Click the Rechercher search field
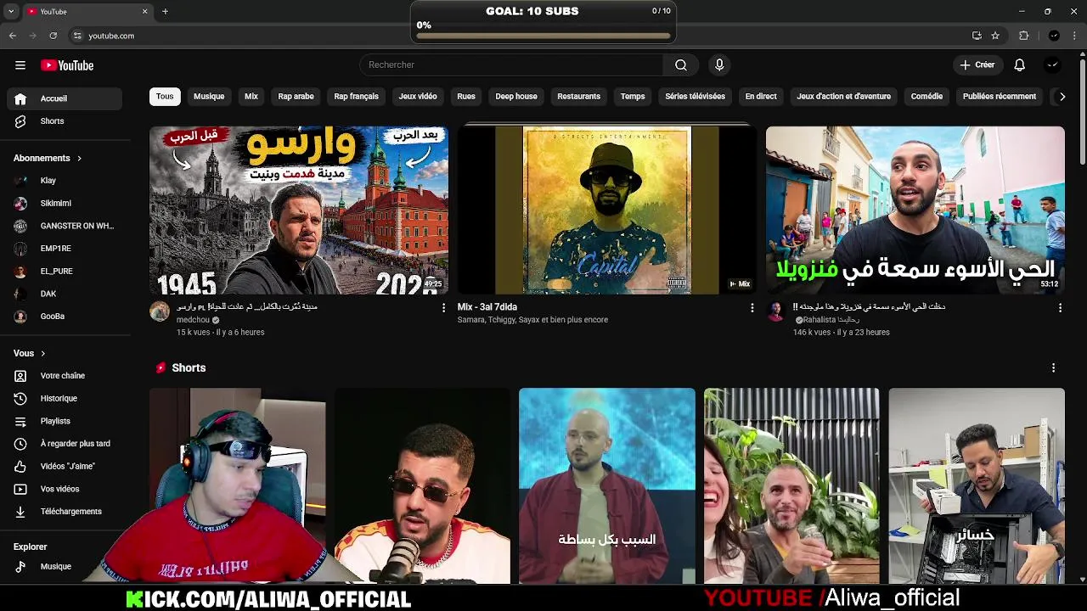Image resolution: width=1087 pixels, height=611 pixels. [x=511, y=65]
